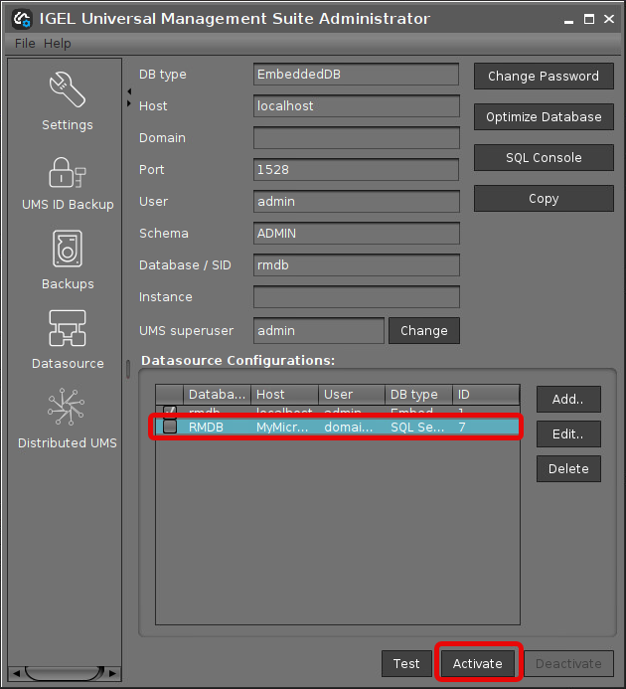Viewport: 626px width, 689px height.
Task: Click the Change Password button
Action: (x=543, y=77)
